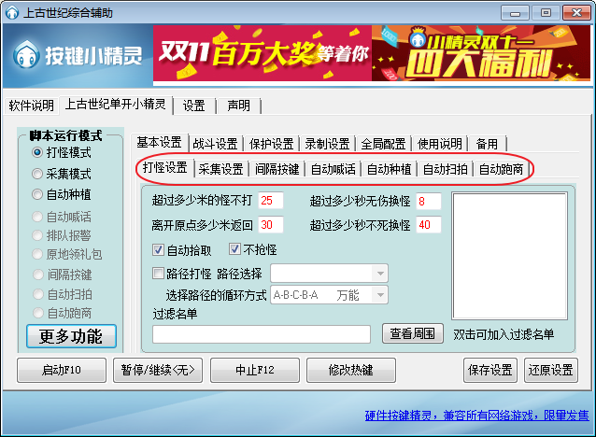Image resolution: width=596 pixels, height=437 pixels.
Task: Go to the 录制设置 tab
Action: tap(327, 144)
